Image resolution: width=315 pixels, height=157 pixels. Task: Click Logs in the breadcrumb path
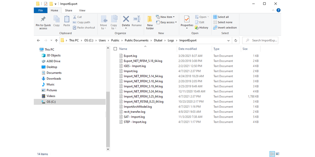pos(171,40)
